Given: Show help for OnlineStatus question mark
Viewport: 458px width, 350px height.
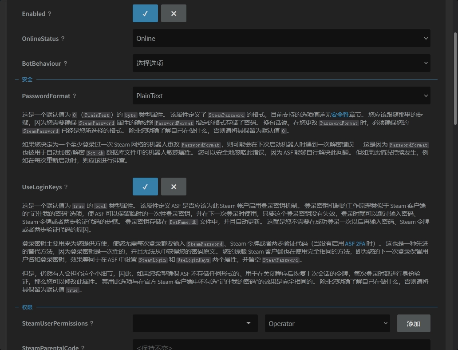Looking at the screenshot, I should tap(63, 39).
